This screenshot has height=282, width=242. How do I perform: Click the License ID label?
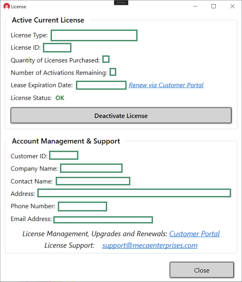coord(26,48)
